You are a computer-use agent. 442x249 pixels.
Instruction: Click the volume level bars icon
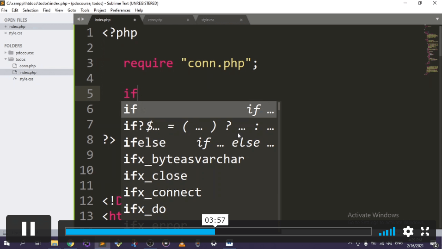coord(387,231)
